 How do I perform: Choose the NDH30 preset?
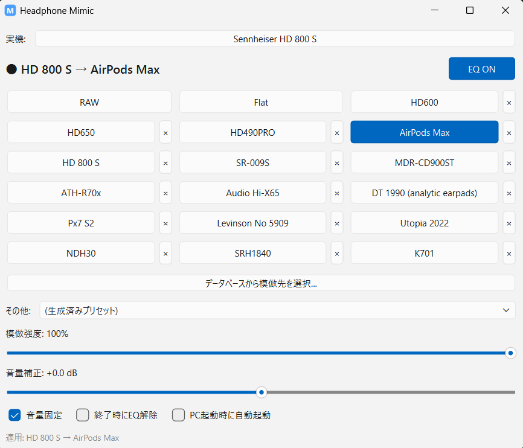coord(81,253)
